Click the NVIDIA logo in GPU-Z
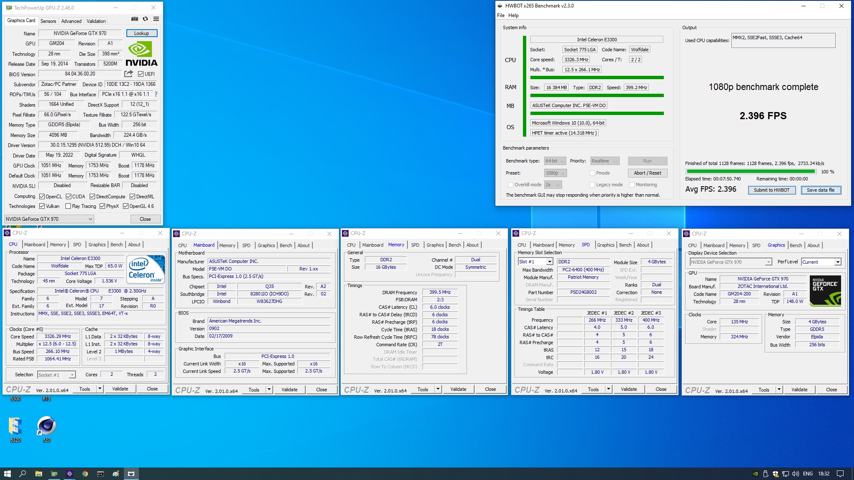 pos(141,54)
